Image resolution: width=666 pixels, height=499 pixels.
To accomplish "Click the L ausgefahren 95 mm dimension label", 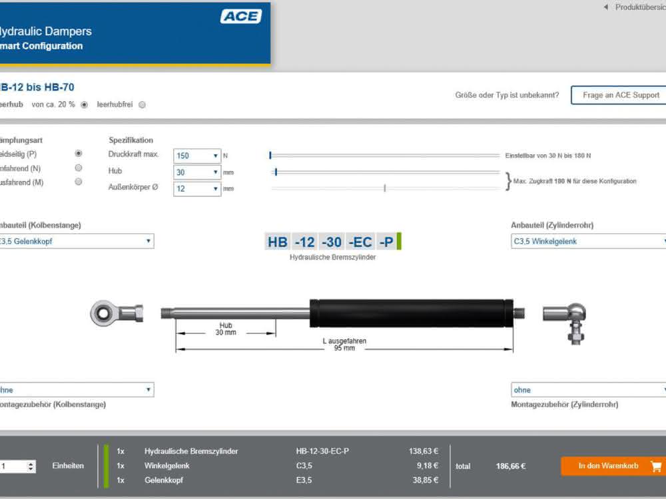I will point(344,345).
